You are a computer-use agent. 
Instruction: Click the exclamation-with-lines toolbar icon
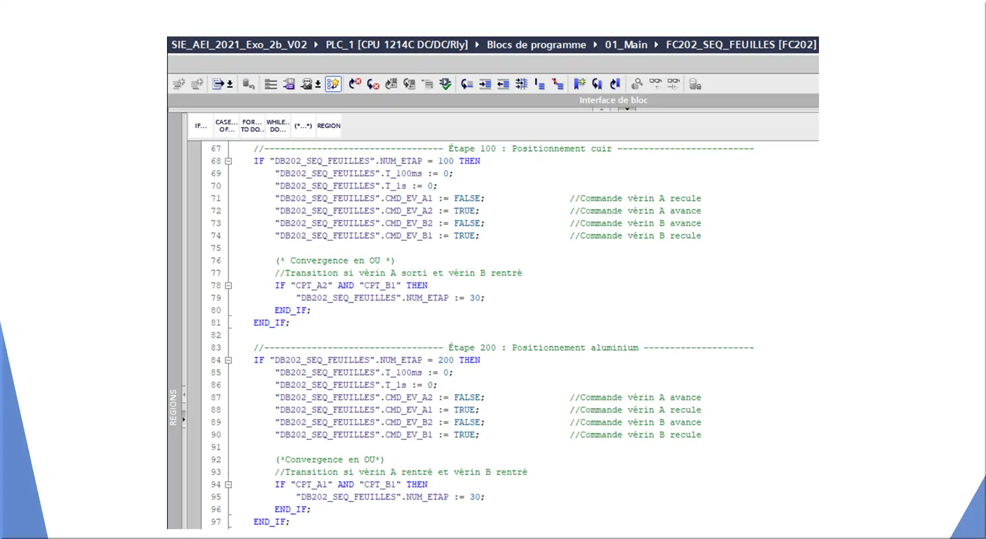539,84
